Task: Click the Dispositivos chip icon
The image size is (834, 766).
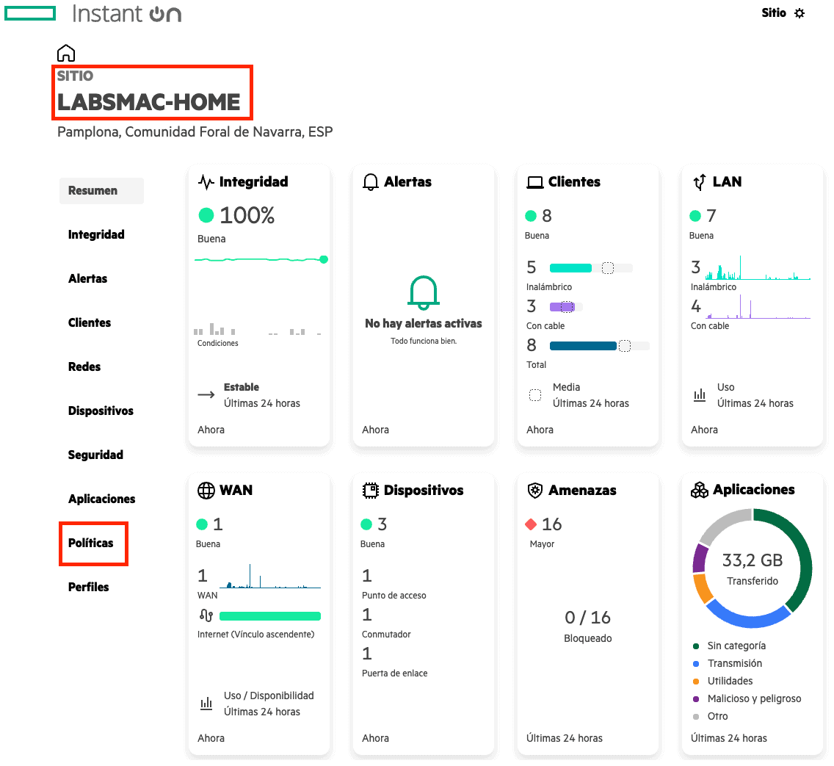Action: pos(371,490)
